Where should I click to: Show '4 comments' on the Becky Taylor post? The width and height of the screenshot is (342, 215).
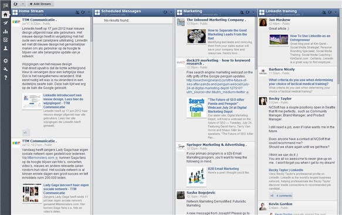284,196
